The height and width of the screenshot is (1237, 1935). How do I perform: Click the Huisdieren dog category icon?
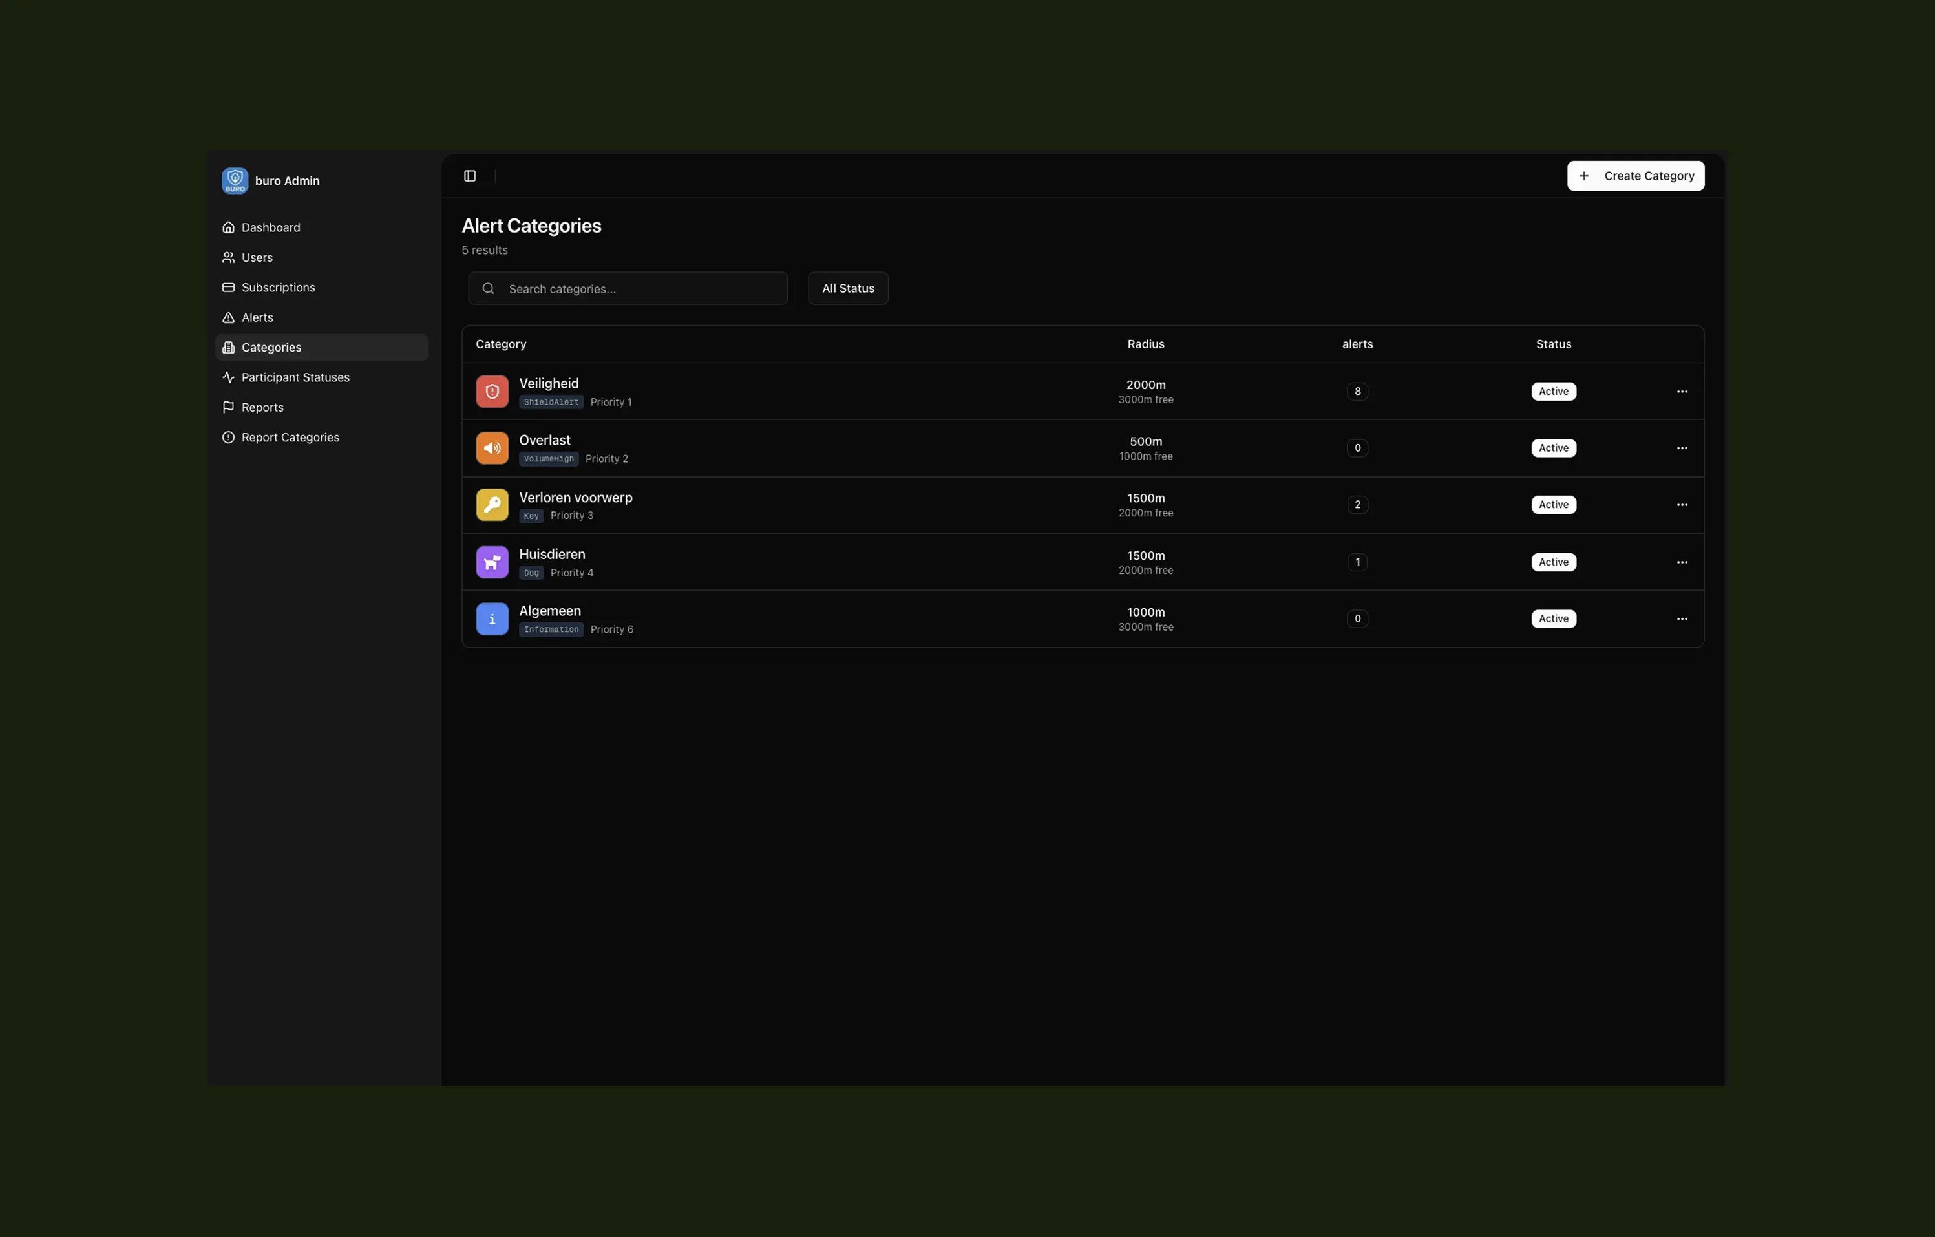(492, 562)
